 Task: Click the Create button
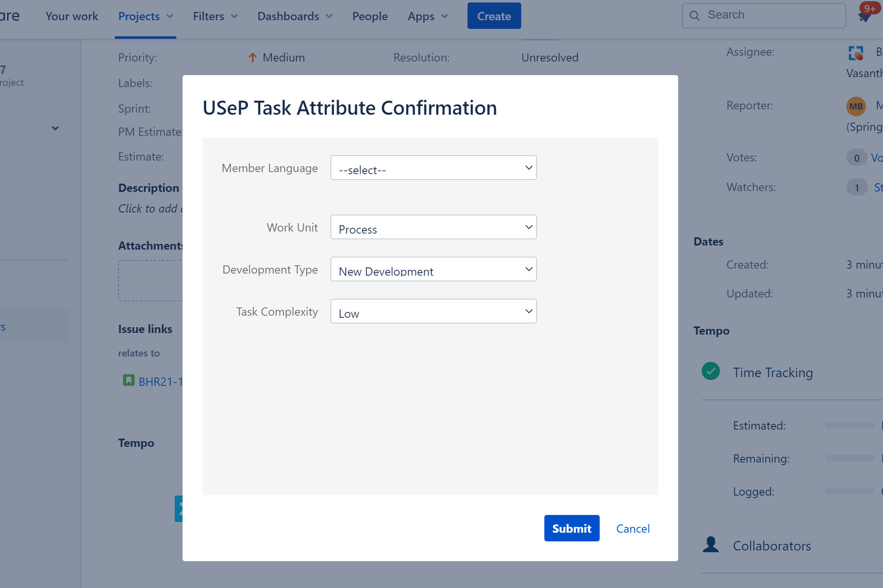[x=494, y=16]
